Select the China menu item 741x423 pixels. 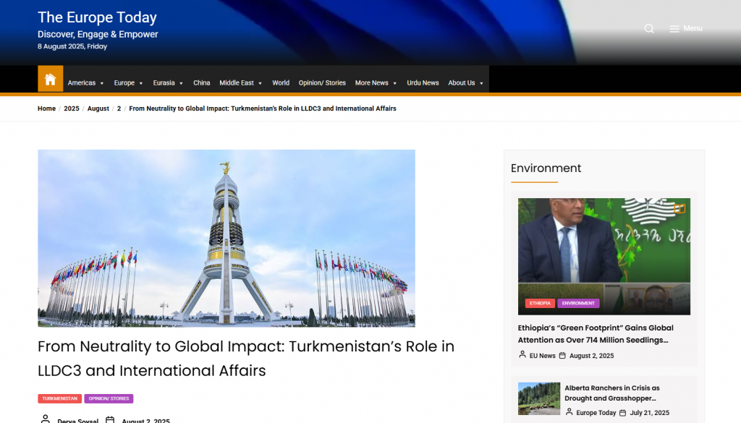coord(201,82)
